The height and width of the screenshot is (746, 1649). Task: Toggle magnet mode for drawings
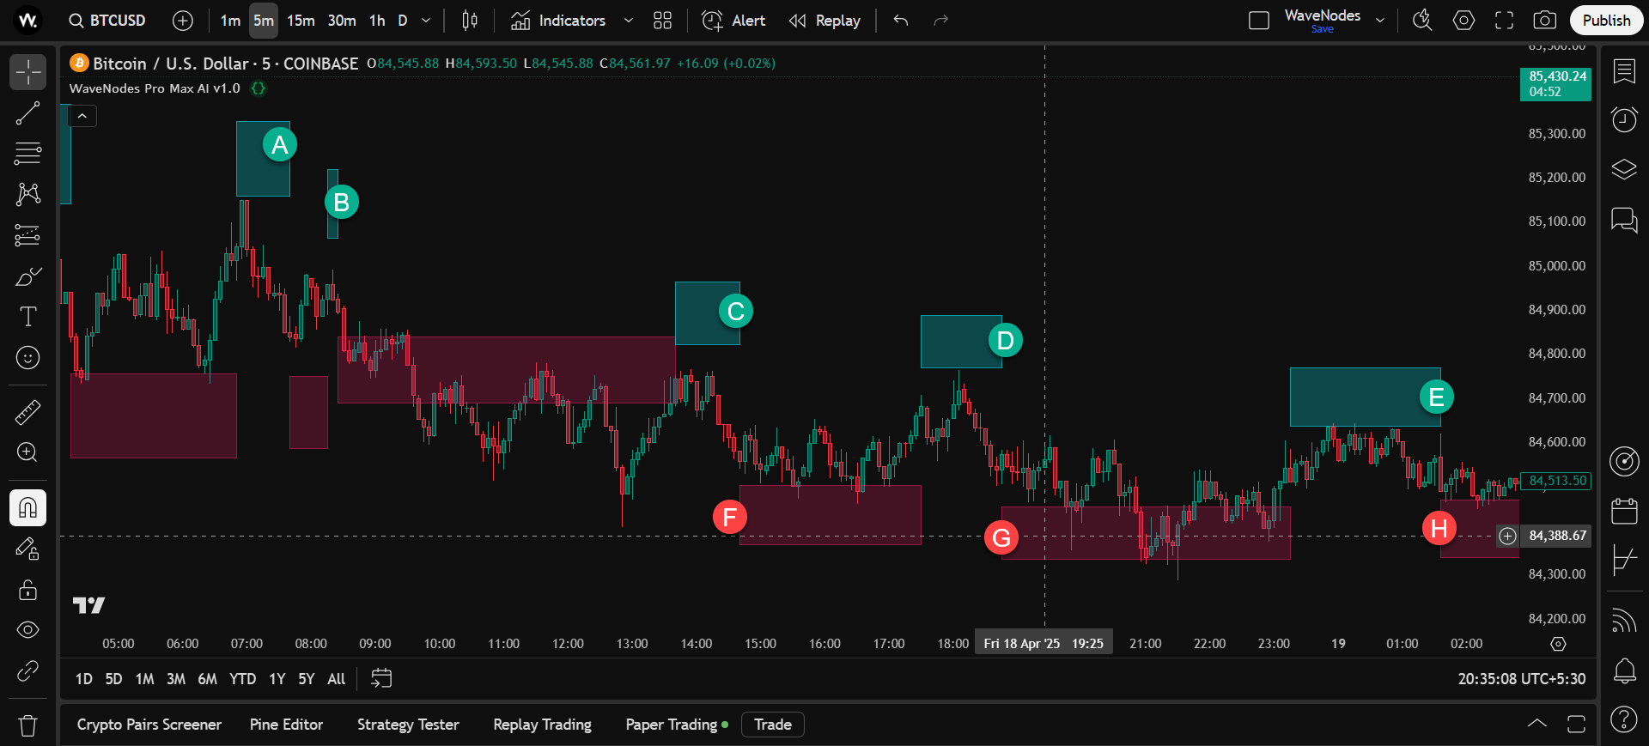pos(27,508)
